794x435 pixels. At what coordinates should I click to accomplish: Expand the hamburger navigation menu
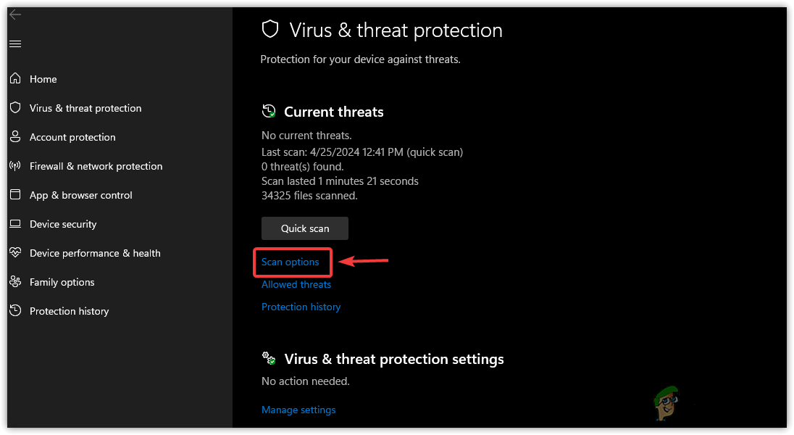click(15, 44)
